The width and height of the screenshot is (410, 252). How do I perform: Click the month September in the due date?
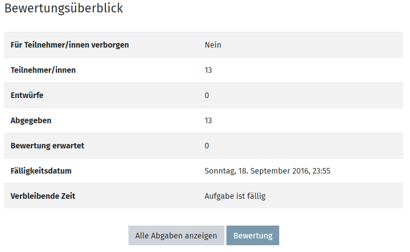(x=271, y=171)
